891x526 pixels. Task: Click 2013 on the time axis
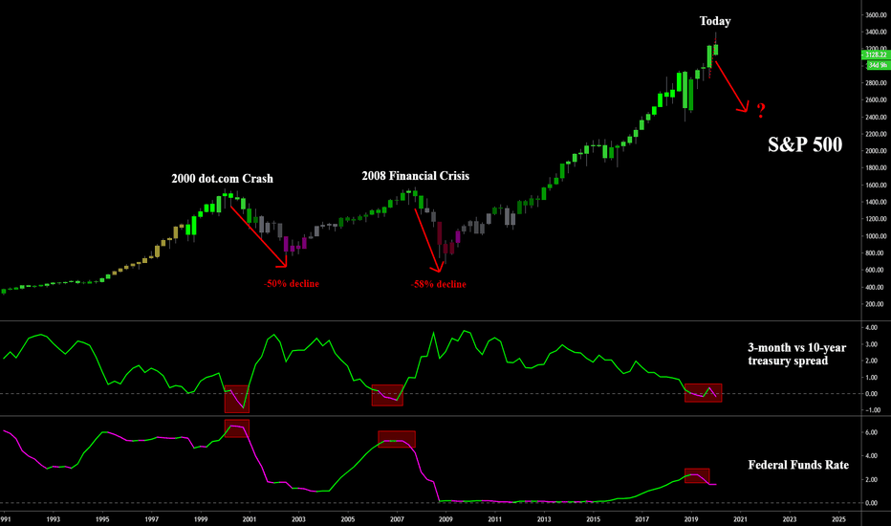(x=544, y=519)
